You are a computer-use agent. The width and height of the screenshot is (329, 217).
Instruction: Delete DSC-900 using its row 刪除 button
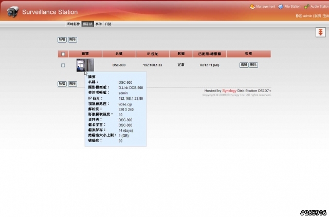point(253,65)
